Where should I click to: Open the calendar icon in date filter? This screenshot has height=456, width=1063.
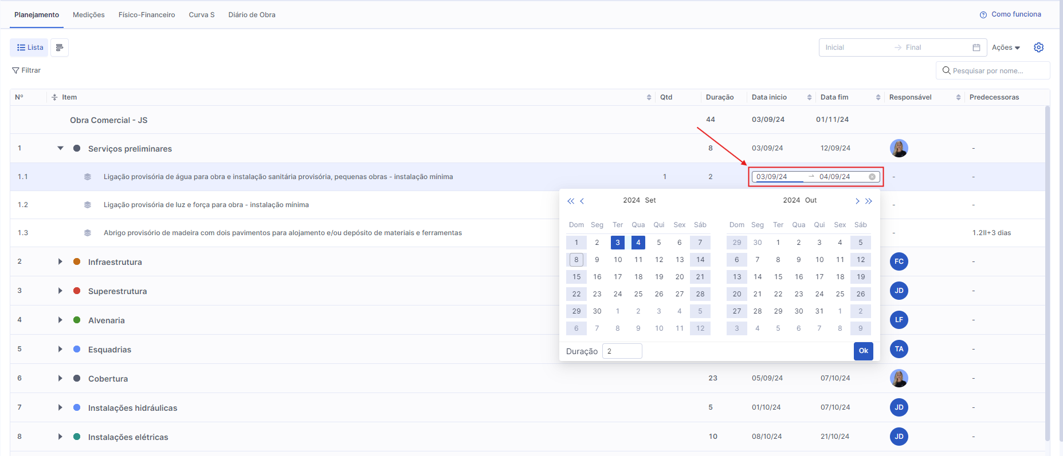click(x=976, y=47)
